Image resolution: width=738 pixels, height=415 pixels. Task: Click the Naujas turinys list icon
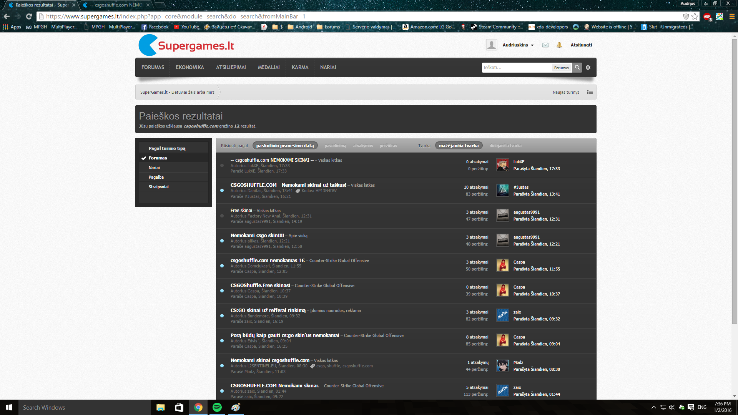coord(590,92)
